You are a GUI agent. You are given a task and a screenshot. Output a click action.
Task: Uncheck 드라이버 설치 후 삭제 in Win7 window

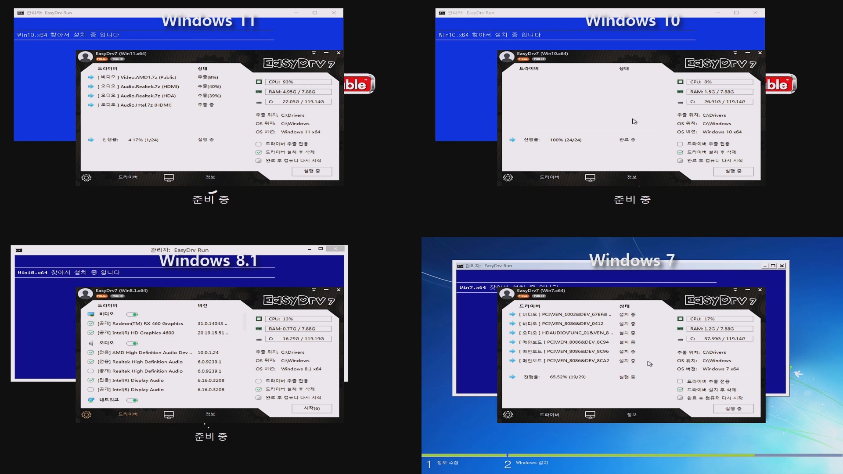coord(680,390)
